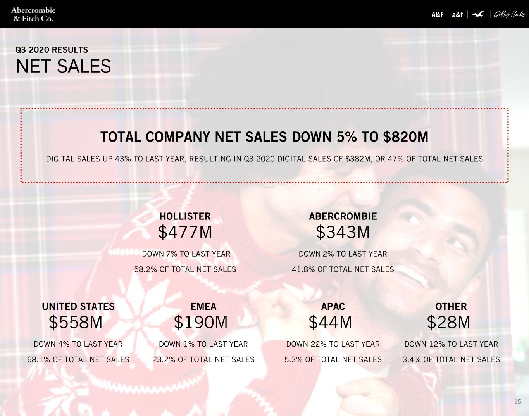The width and height of the screenshot is (529, 416).
Task: Click the total company net sales headline
Action: coord(264,137)
